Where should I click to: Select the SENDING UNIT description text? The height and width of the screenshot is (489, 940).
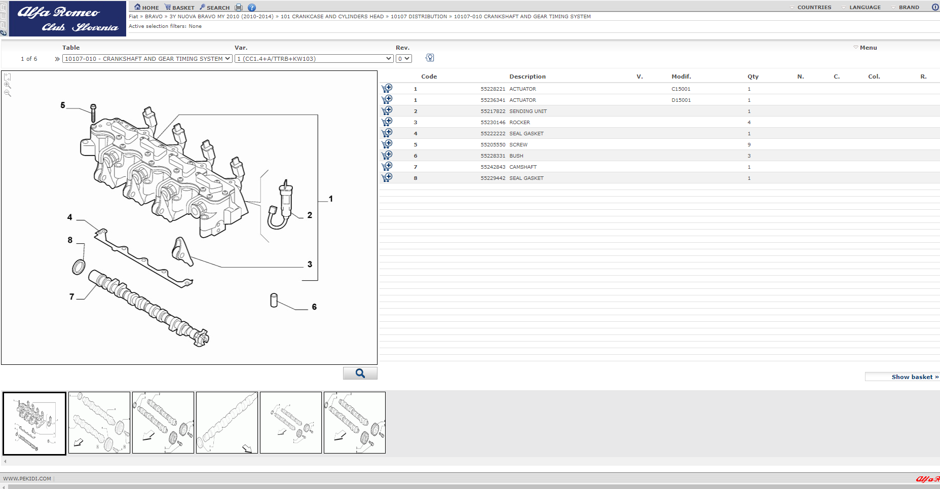point(528,111)
